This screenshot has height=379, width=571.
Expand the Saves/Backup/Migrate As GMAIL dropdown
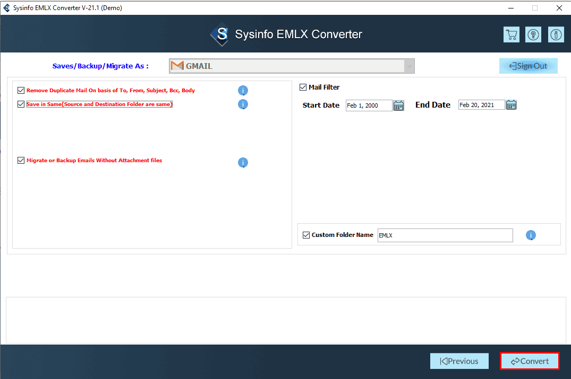408,66
